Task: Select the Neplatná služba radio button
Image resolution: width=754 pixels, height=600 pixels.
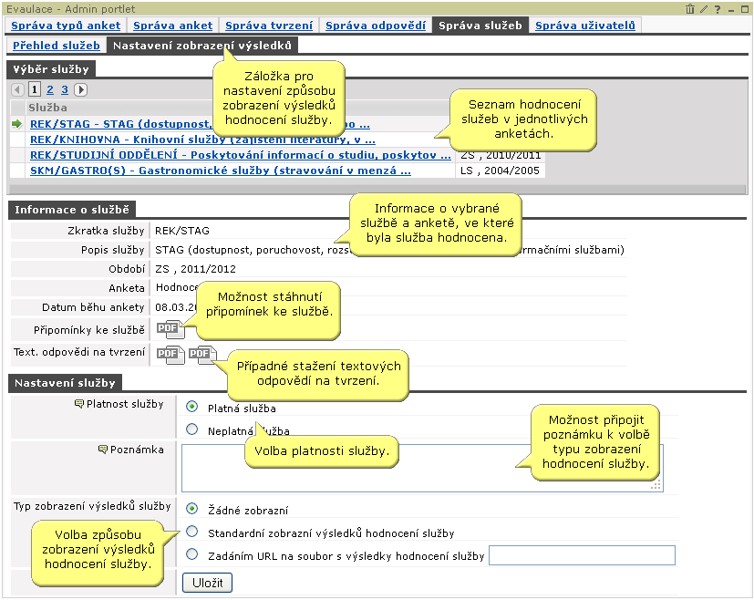Action: (191, 429)
